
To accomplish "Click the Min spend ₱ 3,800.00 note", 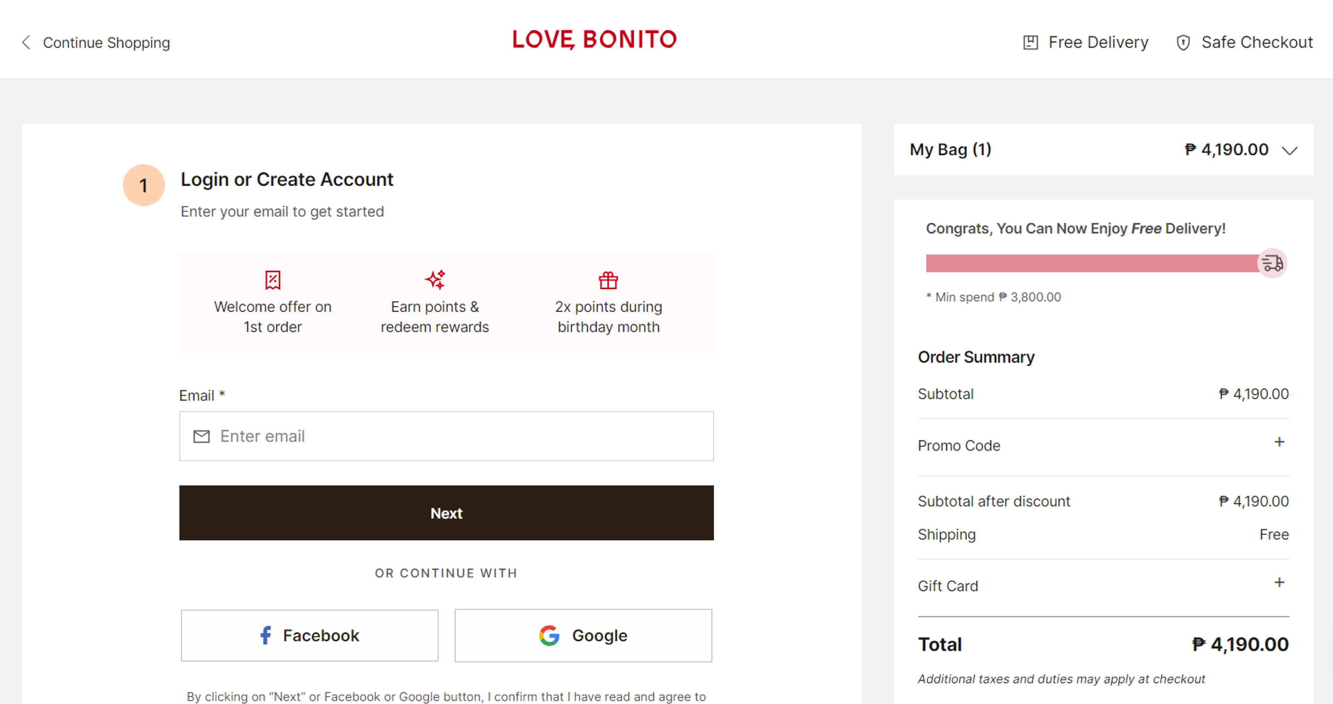I will point(994,297).
